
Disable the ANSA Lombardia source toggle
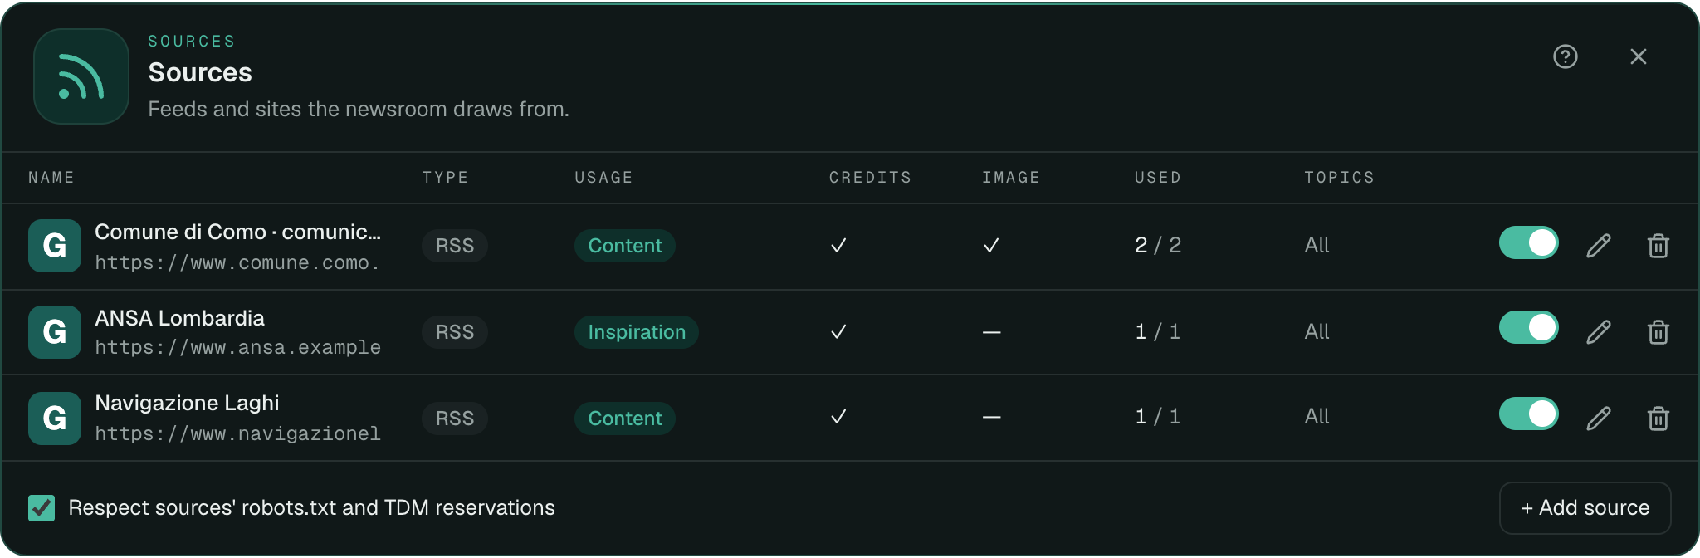(1529, 327)
